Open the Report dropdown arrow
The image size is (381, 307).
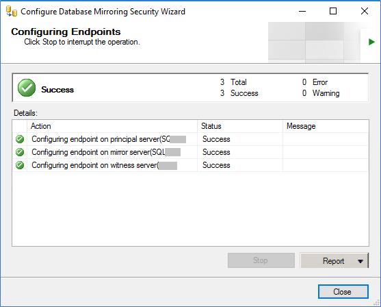(360, 261)
